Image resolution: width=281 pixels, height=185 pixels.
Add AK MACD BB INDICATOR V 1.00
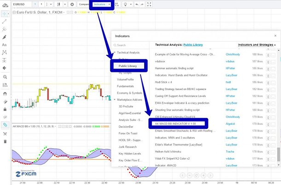click(x=175, y=124)
